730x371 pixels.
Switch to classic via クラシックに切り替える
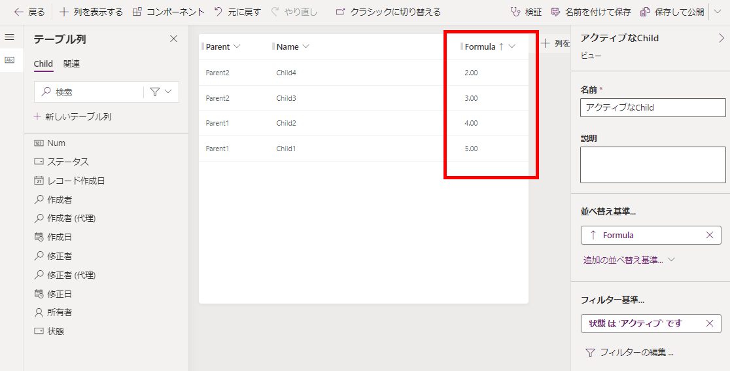(x=340, y=12)
